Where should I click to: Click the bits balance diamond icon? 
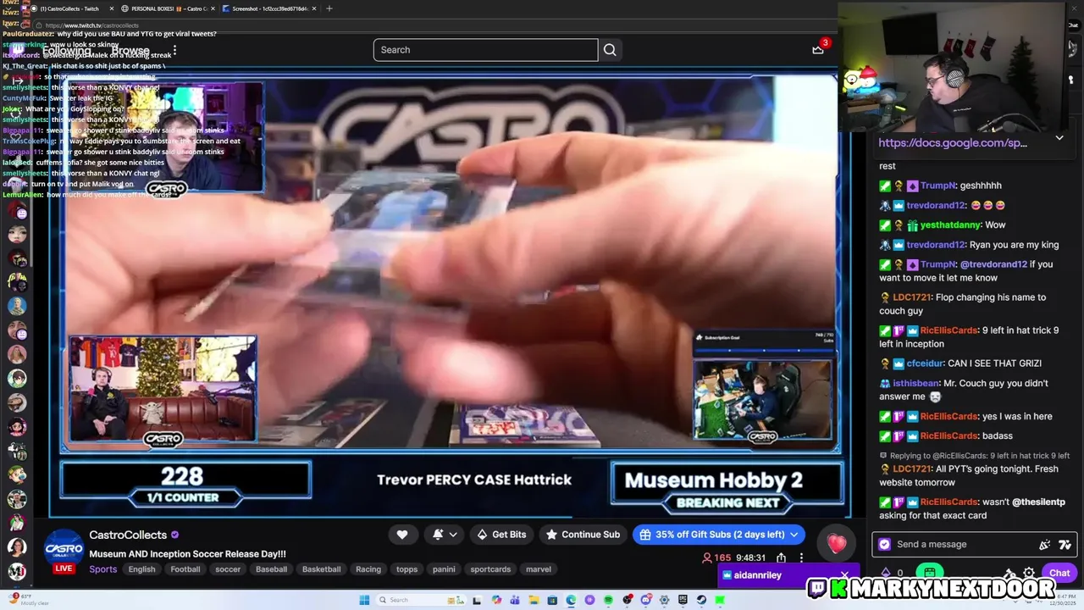coord(886,573)
